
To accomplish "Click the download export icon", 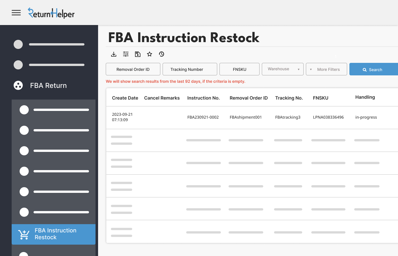I will coord(114,54).
